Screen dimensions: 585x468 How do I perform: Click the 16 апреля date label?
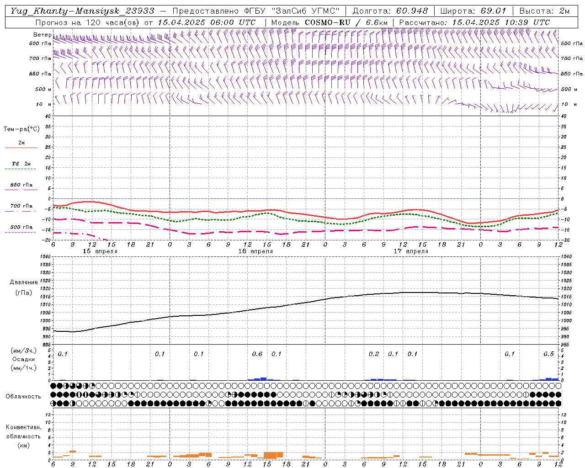(255, 251)
